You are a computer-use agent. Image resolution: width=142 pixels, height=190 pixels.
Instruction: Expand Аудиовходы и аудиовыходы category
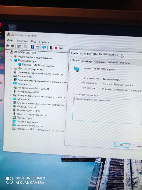(x=11, y=56)
